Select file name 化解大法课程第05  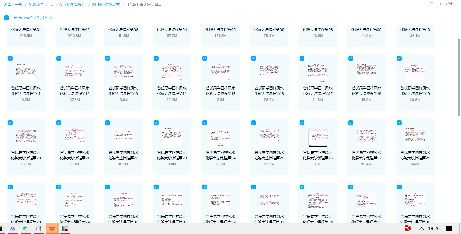[221, 29]
